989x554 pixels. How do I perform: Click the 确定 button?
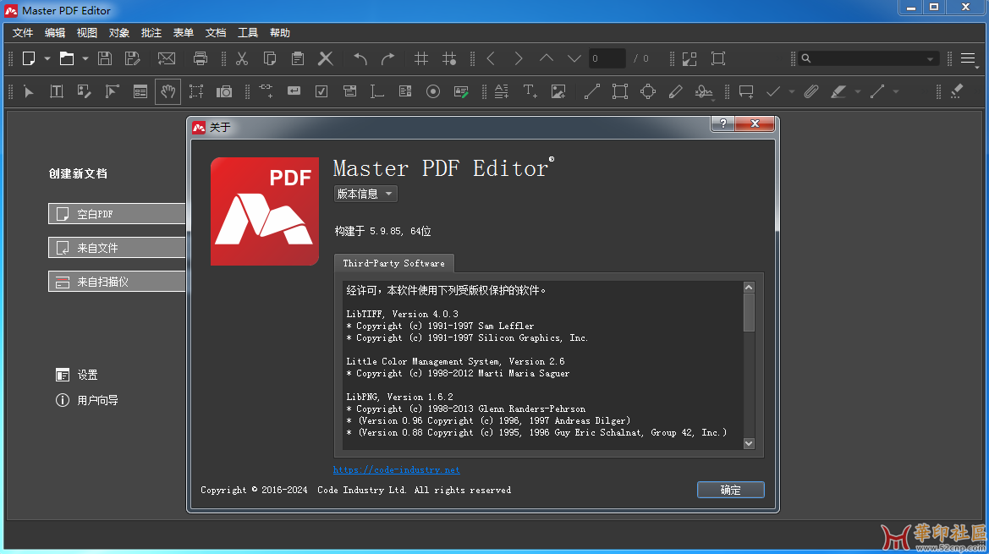click(x=730, y=490)
